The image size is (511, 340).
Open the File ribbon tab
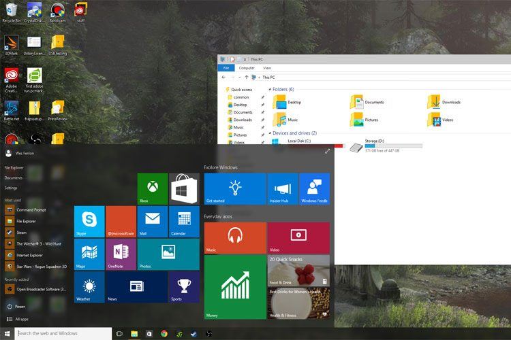tap(226, 68)
